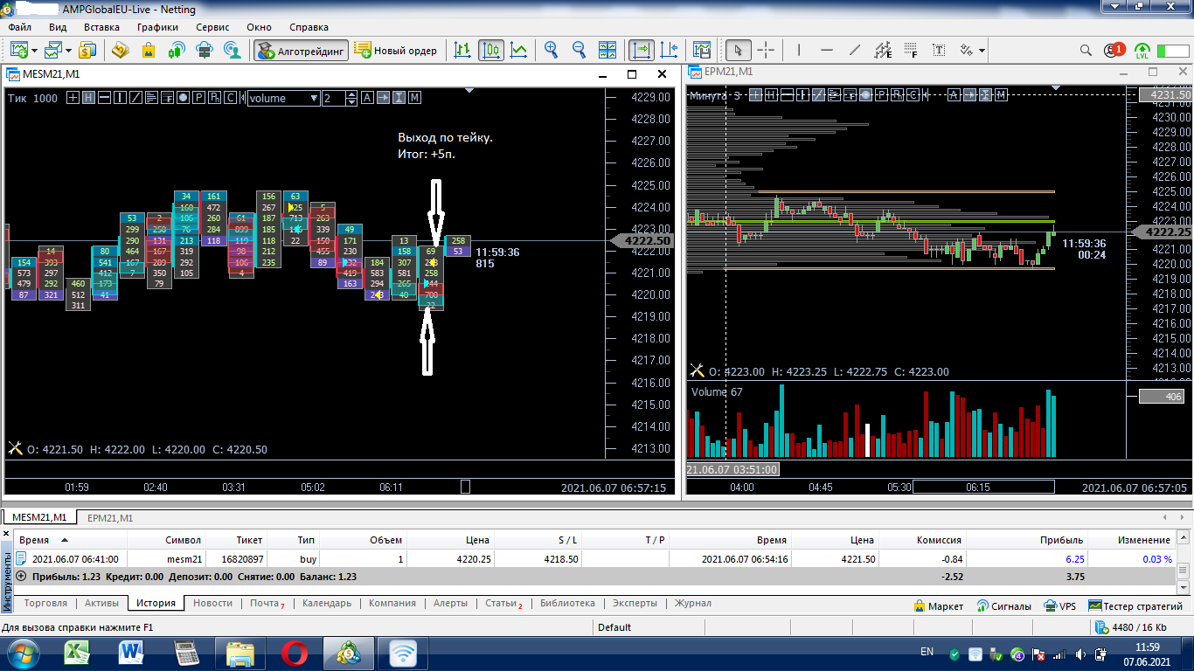Tile chart windows with grid icon
Image resolution: width=1194 pixels, height=671 pixels.
point(609,50)
